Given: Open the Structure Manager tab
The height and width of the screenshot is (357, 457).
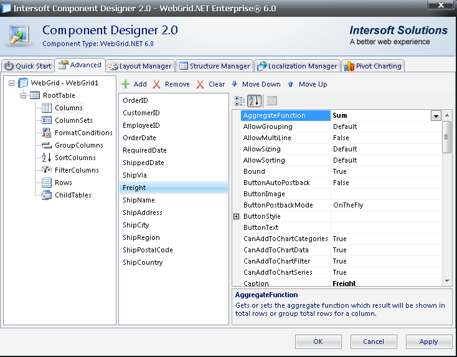Looking at the screenshot, I should (215, 66).
